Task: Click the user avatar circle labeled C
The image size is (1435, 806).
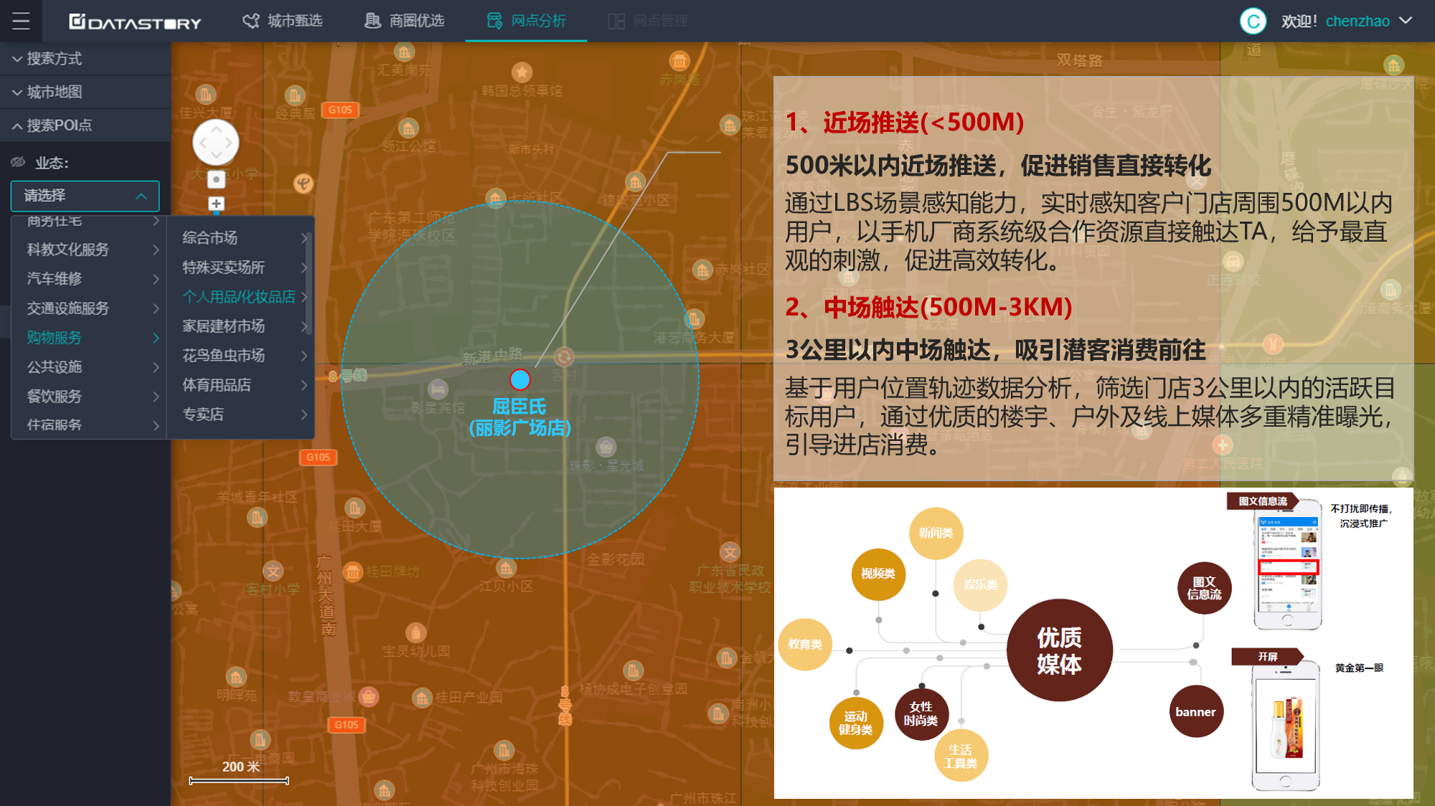Action: (1253, 21)
